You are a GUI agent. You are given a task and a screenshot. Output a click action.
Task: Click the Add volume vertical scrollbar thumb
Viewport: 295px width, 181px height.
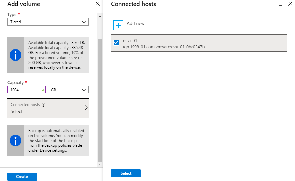(100, 100)
